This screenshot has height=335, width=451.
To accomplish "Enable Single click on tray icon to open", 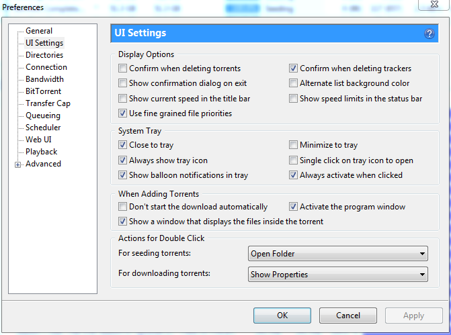I will (x=293, y=160).
